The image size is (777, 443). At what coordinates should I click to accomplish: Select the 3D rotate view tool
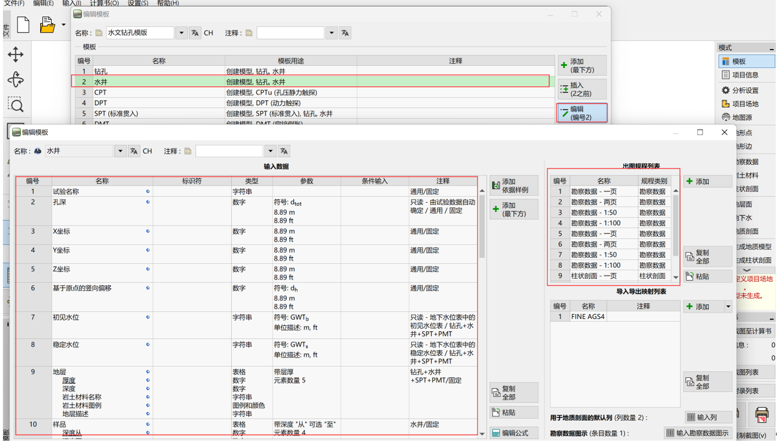(x=16, y=80)
